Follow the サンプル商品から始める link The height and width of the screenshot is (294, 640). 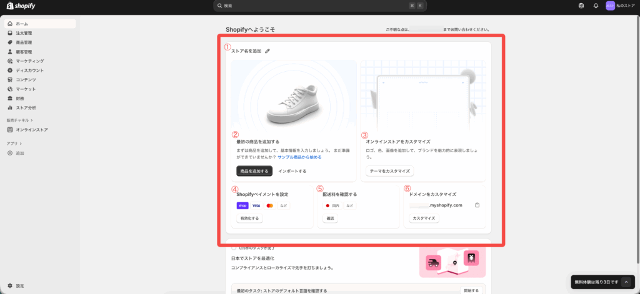[x=299, y=157]
